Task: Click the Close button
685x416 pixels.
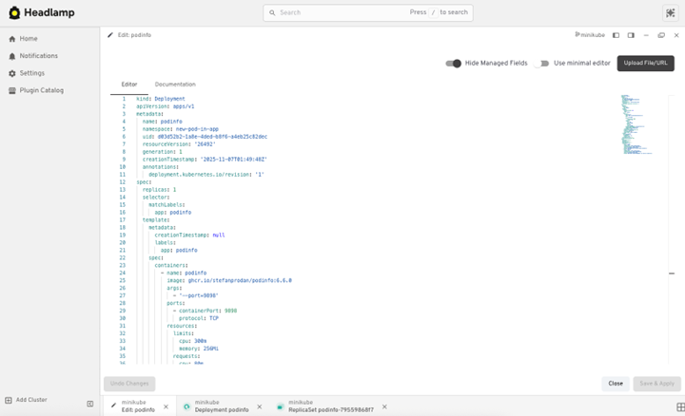Action: [x=616, y=384]
